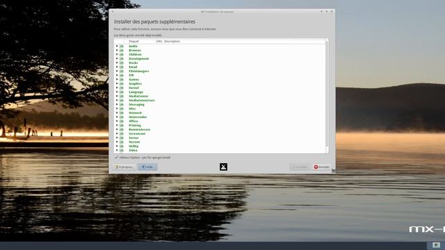Select the Server category label
The image size is (445, 250).
(x=133, y=137)
